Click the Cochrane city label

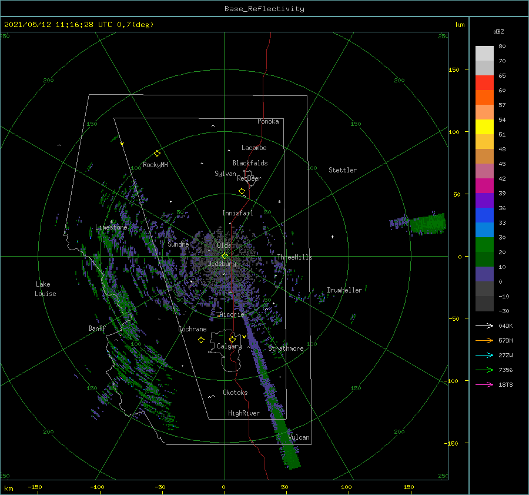192,329
